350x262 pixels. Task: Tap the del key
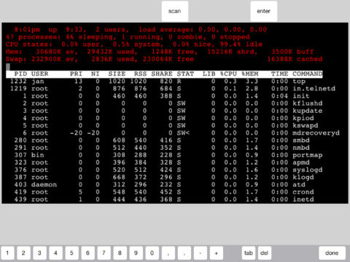[265, 253]
